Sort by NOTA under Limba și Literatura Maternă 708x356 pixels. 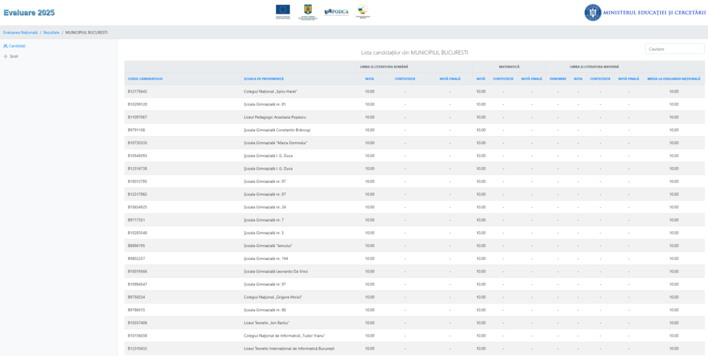point(578,79)
